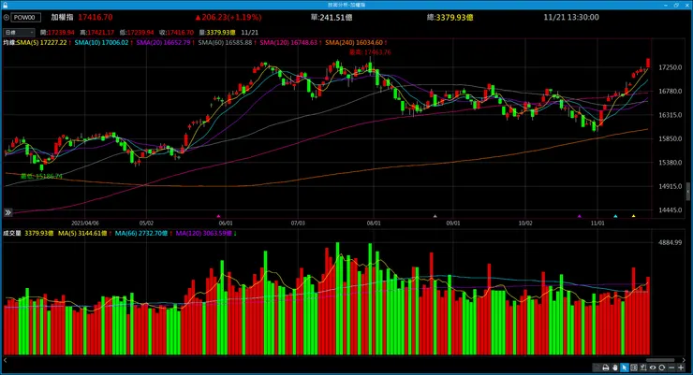Click the SMA(120) 16748.63 indicator label
This screenshot has height=375, width=693.
click(290, 43)
